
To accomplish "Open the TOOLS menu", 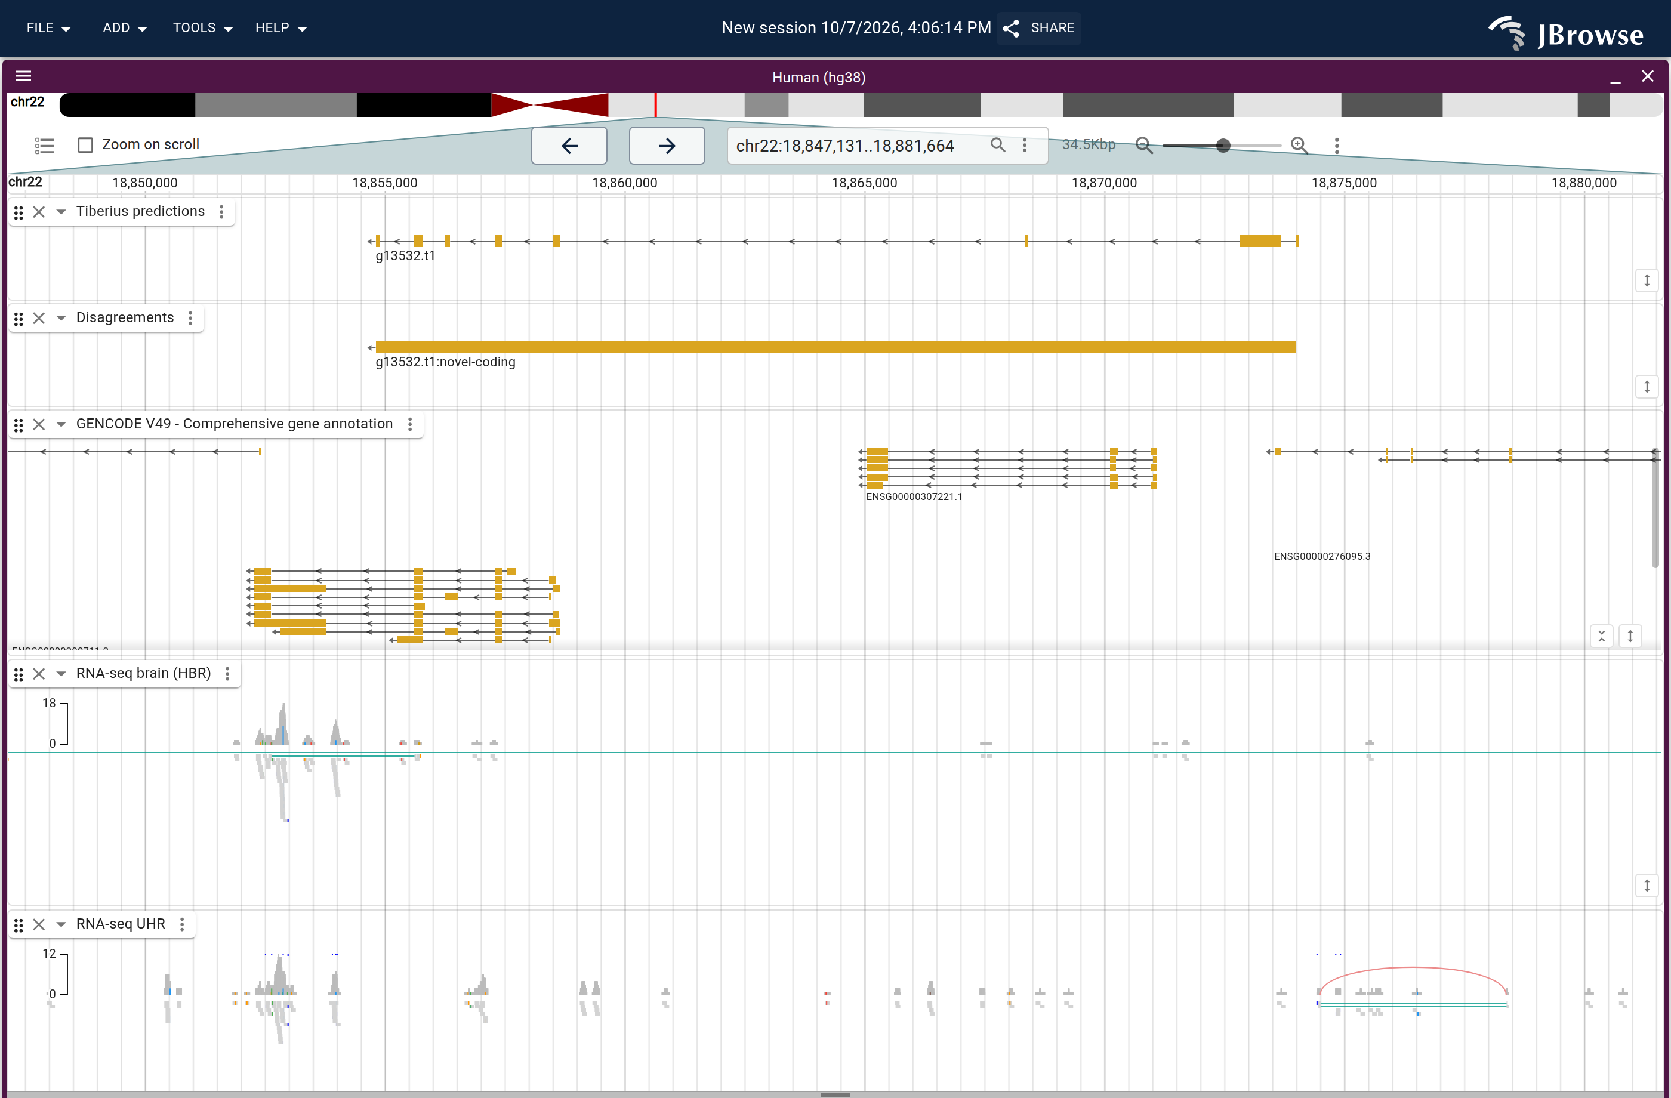I will coord(202,28).
